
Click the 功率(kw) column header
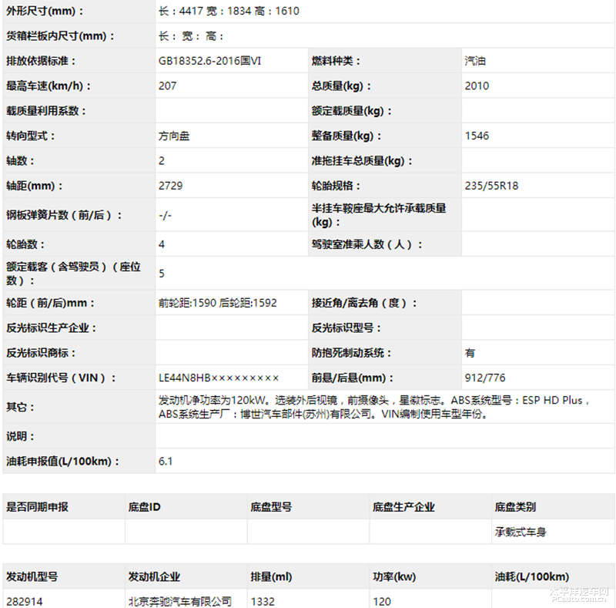[x=394, y=577]
